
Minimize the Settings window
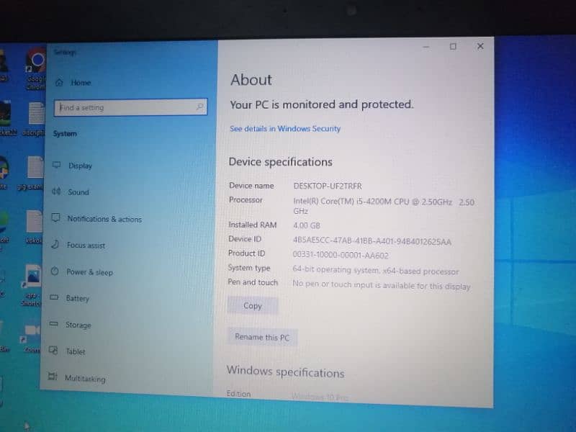point(426,47)
